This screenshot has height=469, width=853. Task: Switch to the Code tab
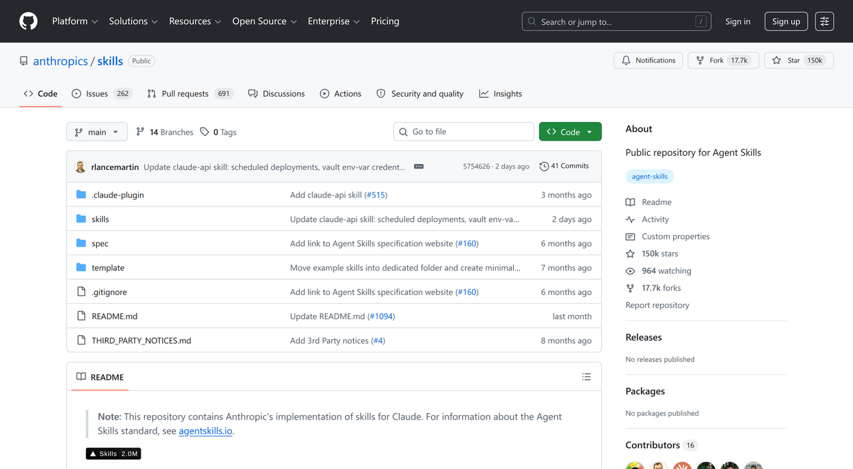pos(41,94)
